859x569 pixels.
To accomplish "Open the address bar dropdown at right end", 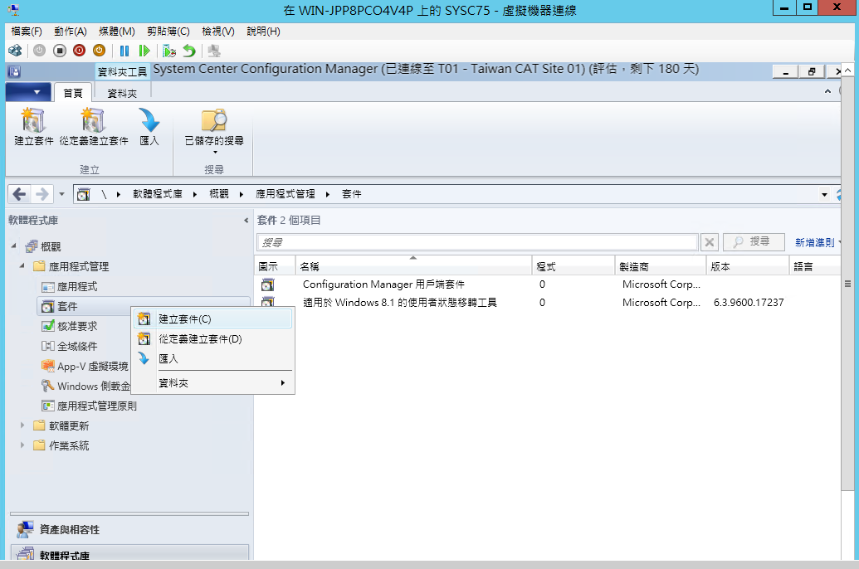I will (x=824, y=194).
